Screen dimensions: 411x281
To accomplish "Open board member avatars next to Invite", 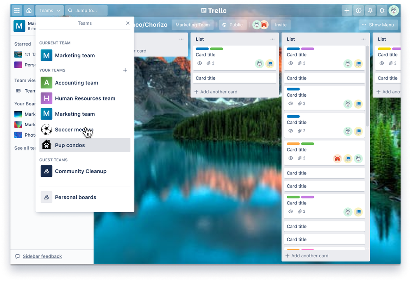I will pyautogui.click(x=260, y=25).
